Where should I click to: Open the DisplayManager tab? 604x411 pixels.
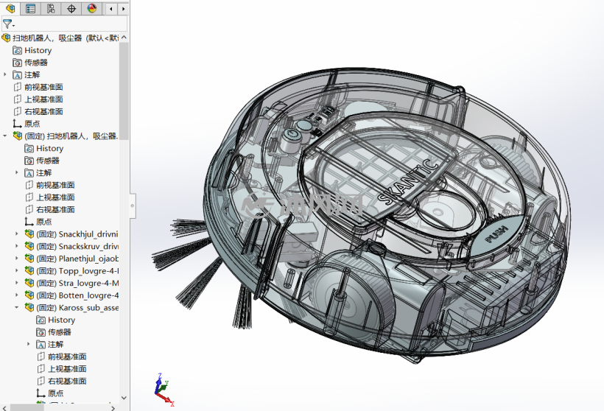91,9
